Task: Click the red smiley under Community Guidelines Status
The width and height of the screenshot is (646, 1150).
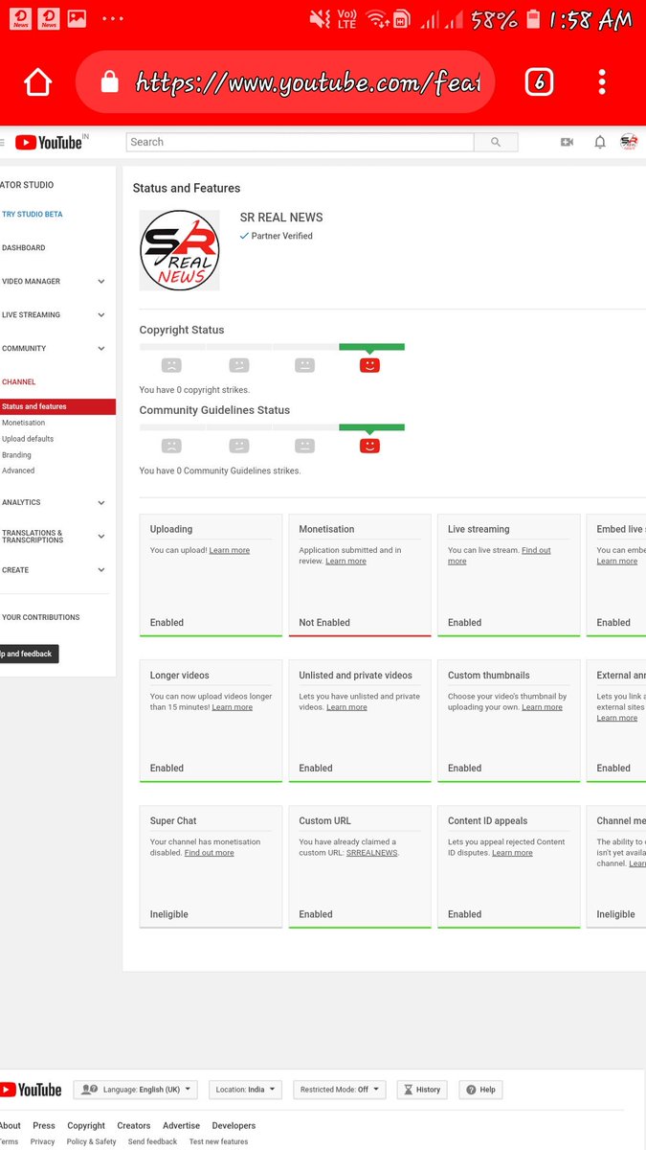Action: coord(369,446)
